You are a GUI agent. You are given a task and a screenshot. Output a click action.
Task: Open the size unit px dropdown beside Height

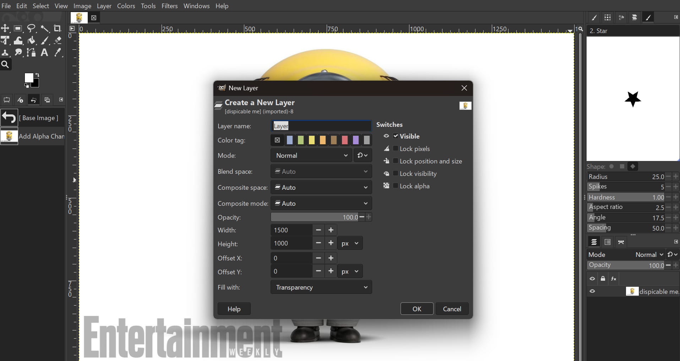350,243
